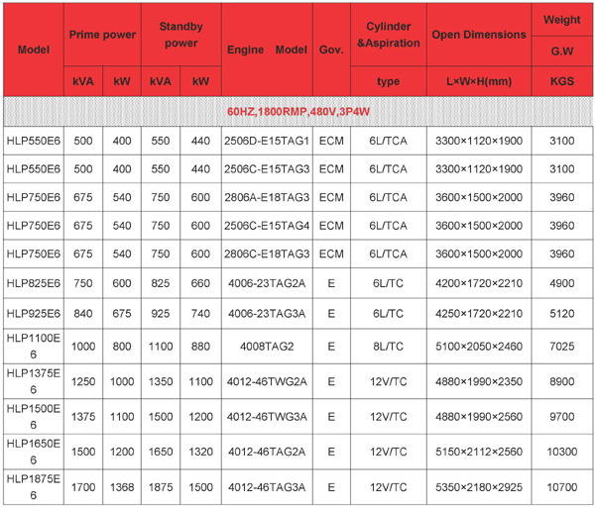Select model cell "HLP1100E6"

click(x=34, y=346)
